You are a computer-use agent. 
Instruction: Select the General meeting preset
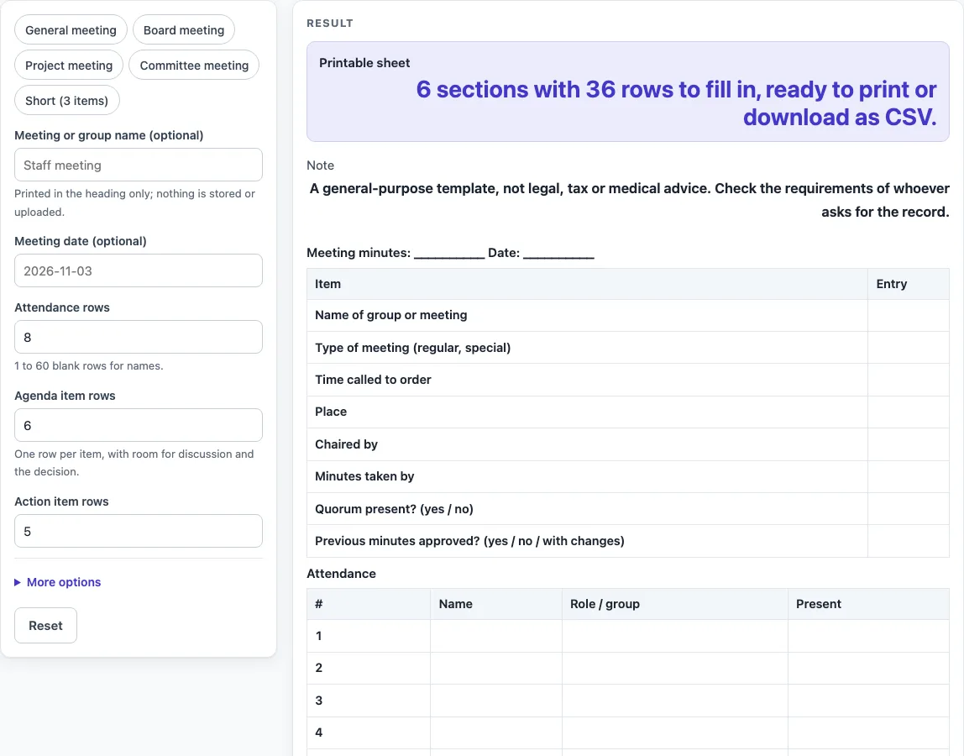coord(71,30)
